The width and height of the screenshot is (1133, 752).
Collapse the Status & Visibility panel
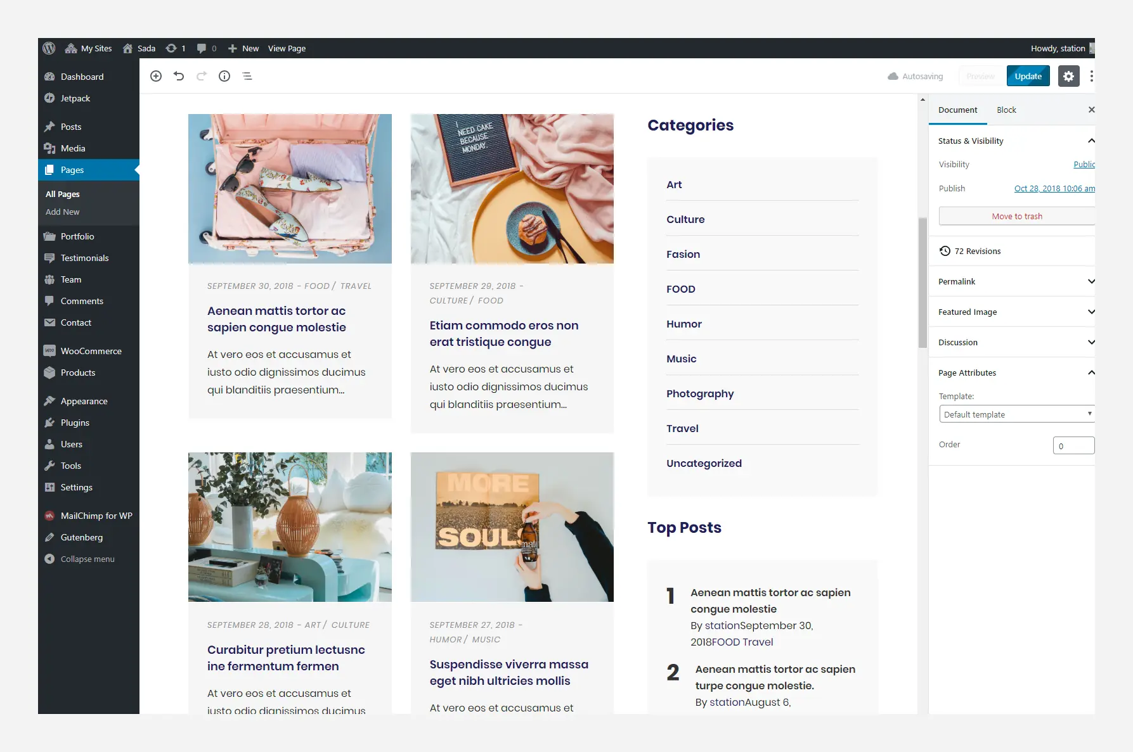(x=1091, y=141)
